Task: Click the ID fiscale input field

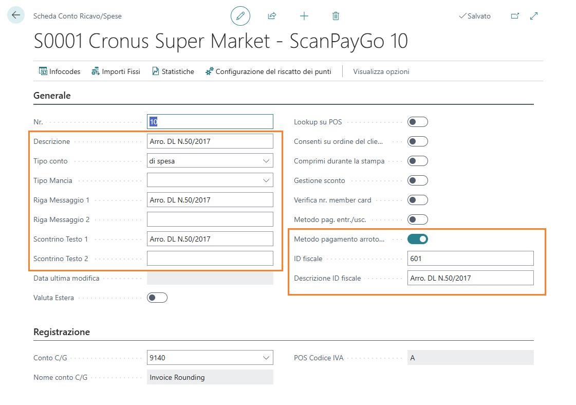Action: 470,259
